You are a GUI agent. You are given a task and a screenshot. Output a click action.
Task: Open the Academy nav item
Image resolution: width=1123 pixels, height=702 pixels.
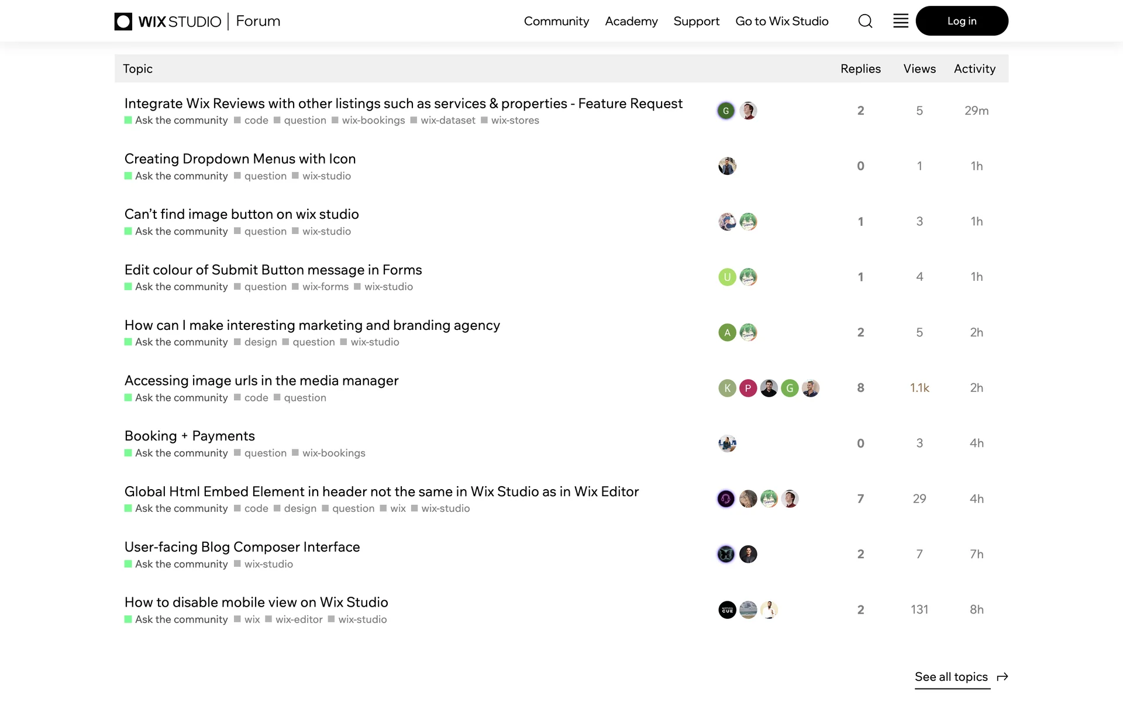[631, 21]
